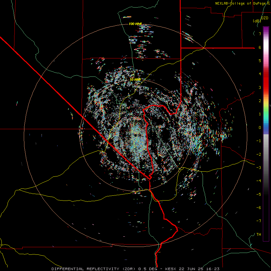Click the ZDR color scale bar
Viewport: 271px width, 271px height.
[266, 134]
